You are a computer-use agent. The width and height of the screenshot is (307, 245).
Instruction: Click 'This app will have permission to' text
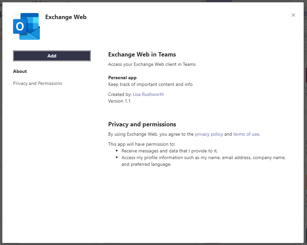pos(142,144)
